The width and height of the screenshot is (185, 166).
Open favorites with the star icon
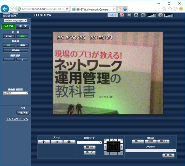coord(170,9)
